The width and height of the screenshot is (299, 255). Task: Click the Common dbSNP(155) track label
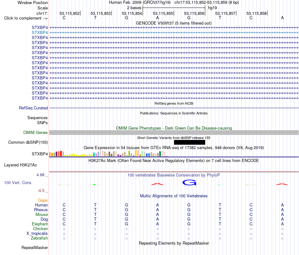[28, 142]
